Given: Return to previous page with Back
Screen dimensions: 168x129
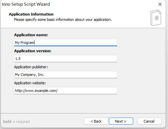Looking at the screenshot, I should [x=96, y=121].
